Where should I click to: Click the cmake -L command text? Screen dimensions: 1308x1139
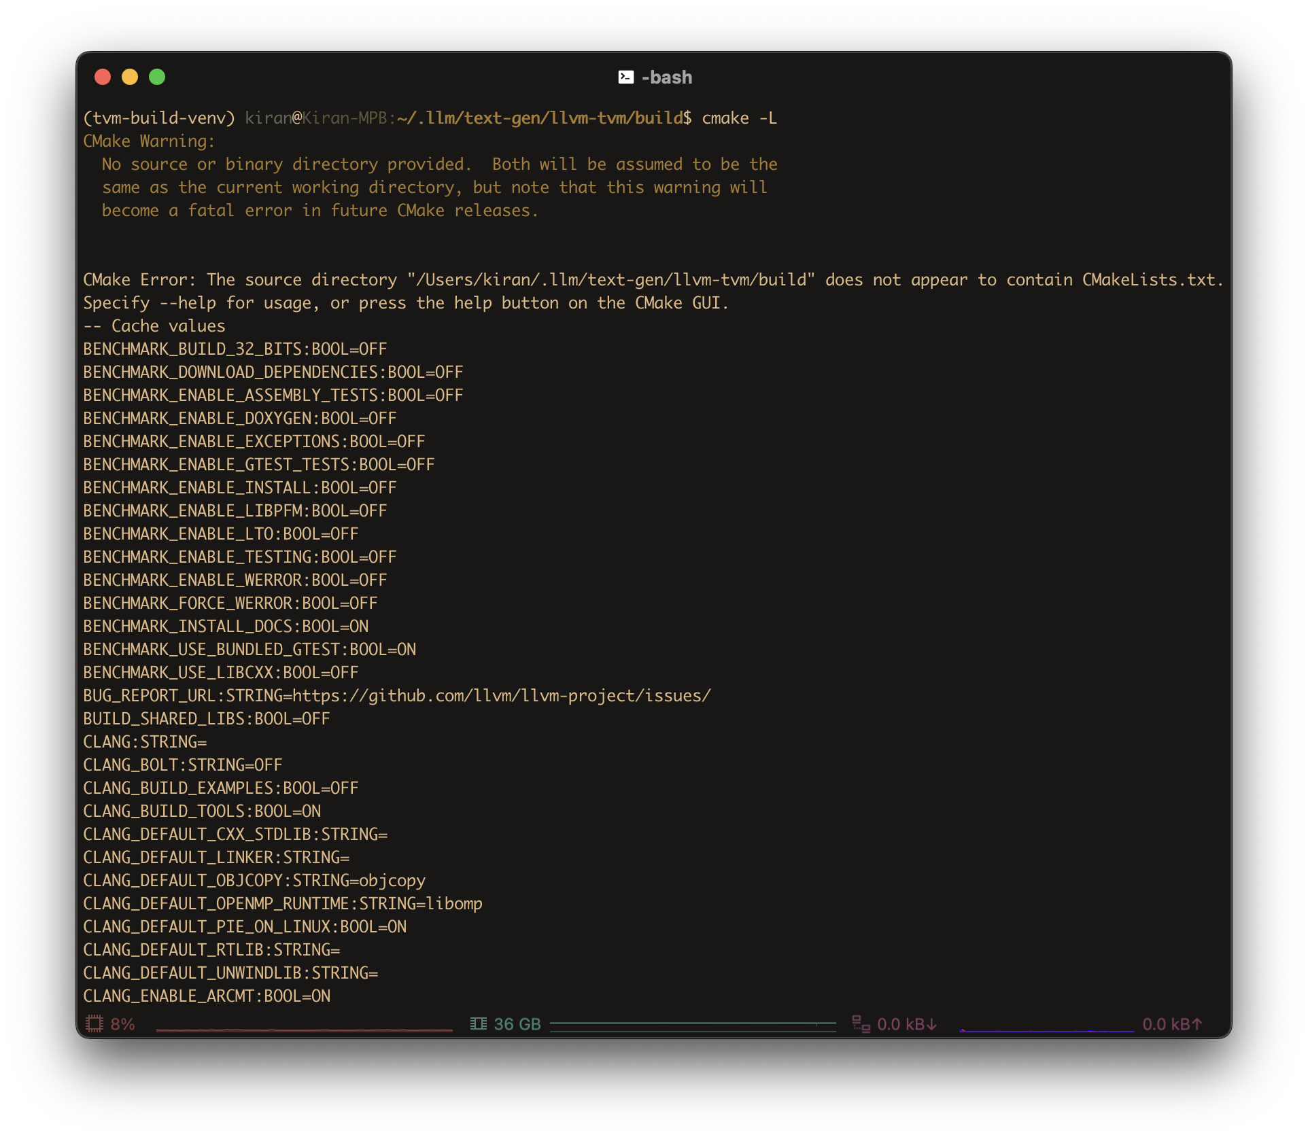pos(739,118)
